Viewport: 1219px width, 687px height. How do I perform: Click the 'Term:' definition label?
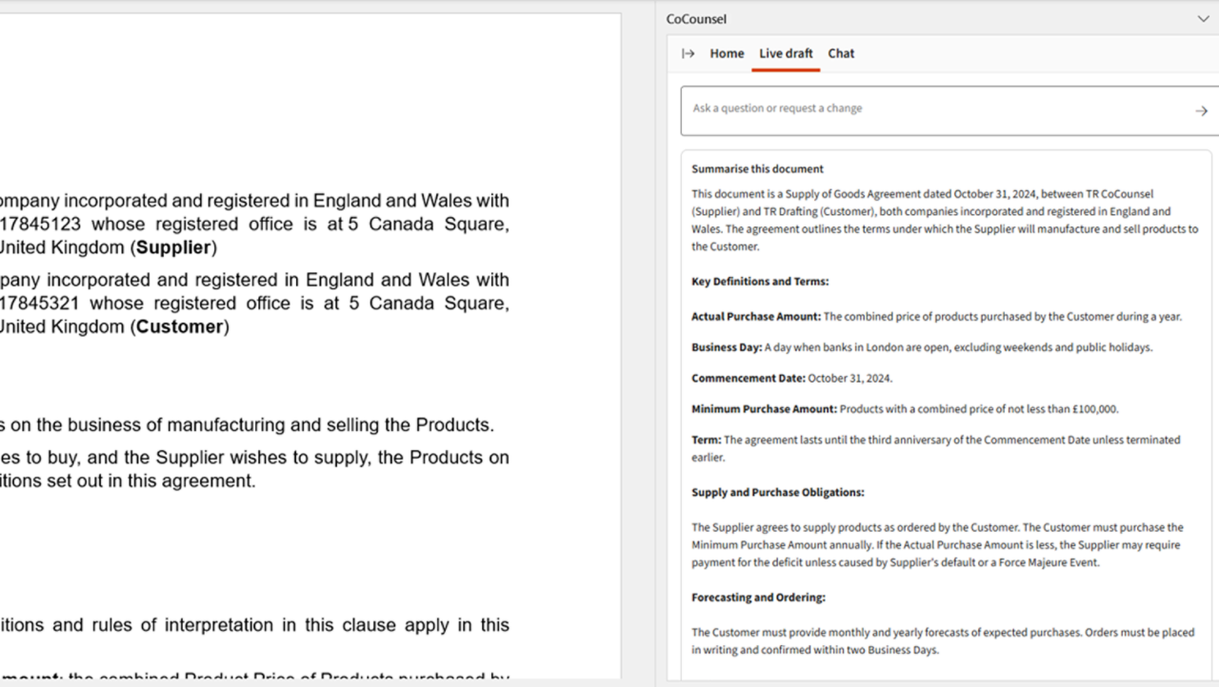[x=706, y=440]
